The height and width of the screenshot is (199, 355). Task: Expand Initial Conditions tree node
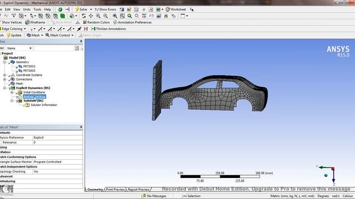[x=12, y=92]
